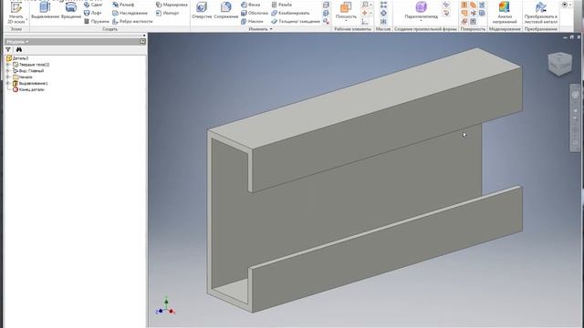Select the Сопряжение (Fillet) tool
This screenshot has width=584, height=328.
(x=225, y=10)
